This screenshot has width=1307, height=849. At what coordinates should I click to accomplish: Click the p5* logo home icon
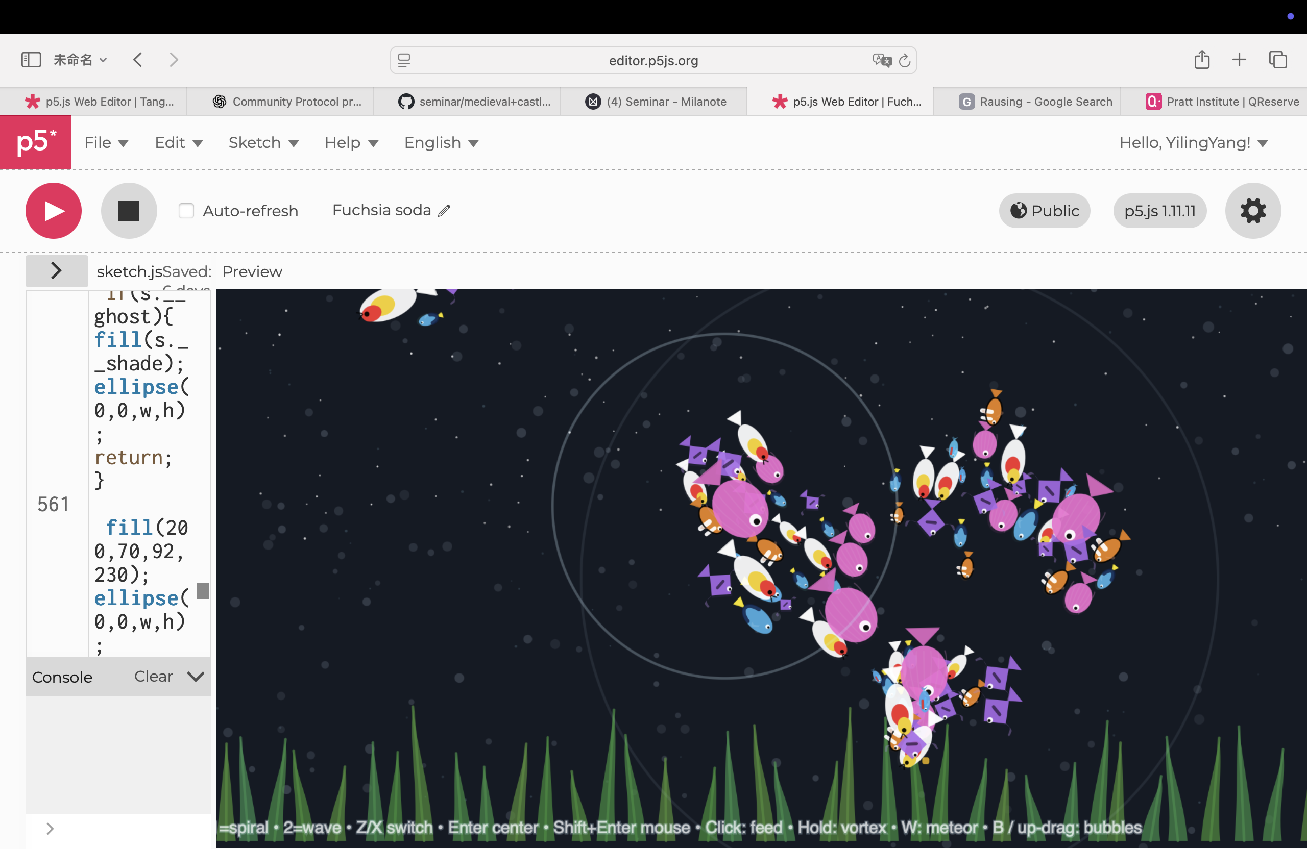tap(36, 142)
